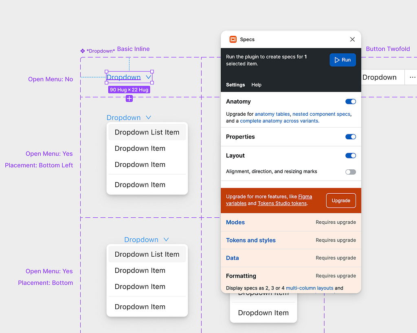
Task: Click the Run button to create specs
Action: [x=342, y=59]
